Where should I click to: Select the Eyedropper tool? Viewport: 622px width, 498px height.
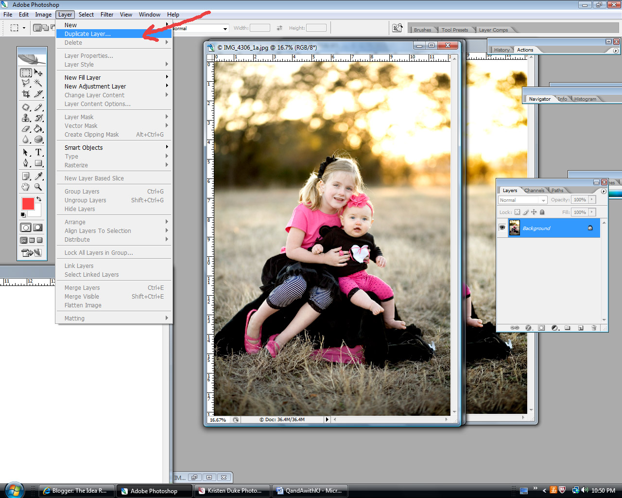(38, 176)
